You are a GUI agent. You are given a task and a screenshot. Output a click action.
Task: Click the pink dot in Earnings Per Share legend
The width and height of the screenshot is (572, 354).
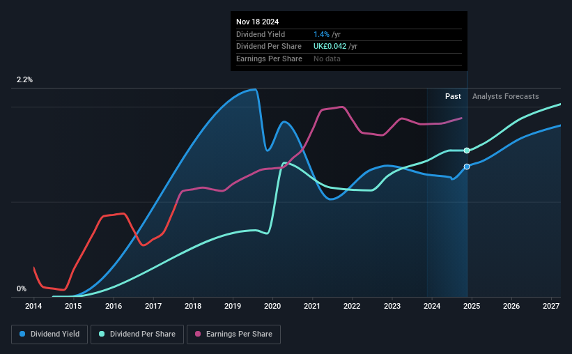click(198, 334)
